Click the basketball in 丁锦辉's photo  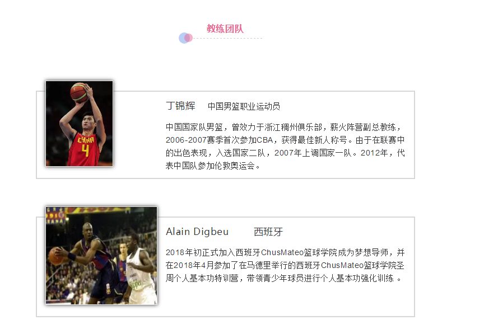coord(79,92)
